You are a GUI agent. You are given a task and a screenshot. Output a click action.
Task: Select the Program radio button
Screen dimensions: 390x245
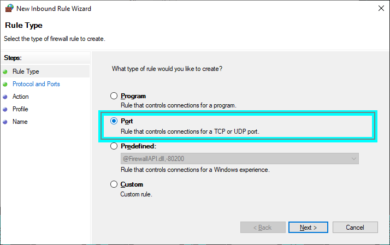tap(114, 96)
